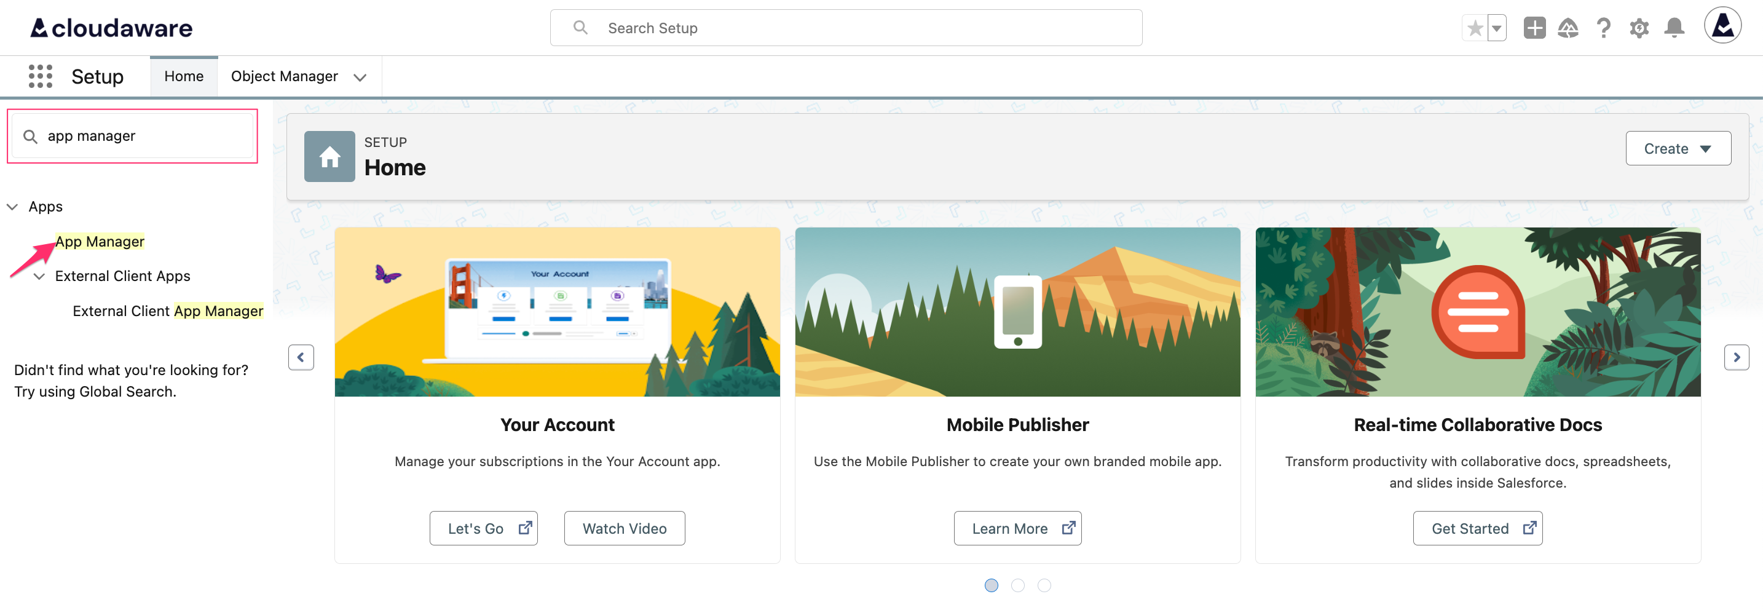This screenshot has width=1763, height=610.
Task: Expand the Object Manager tab chevron
Action: [x=360, y=77]
